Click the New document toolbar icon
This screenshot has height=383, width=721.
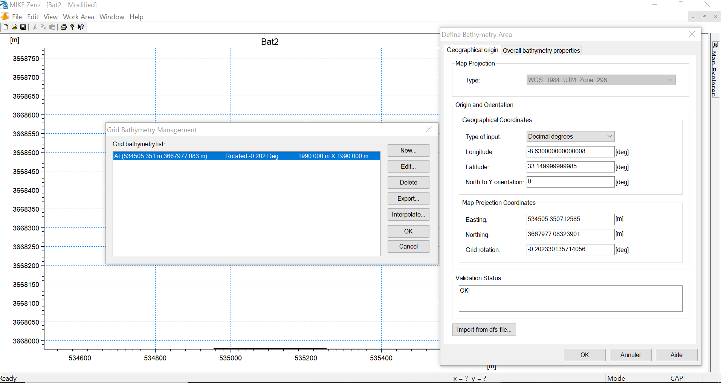6,27
